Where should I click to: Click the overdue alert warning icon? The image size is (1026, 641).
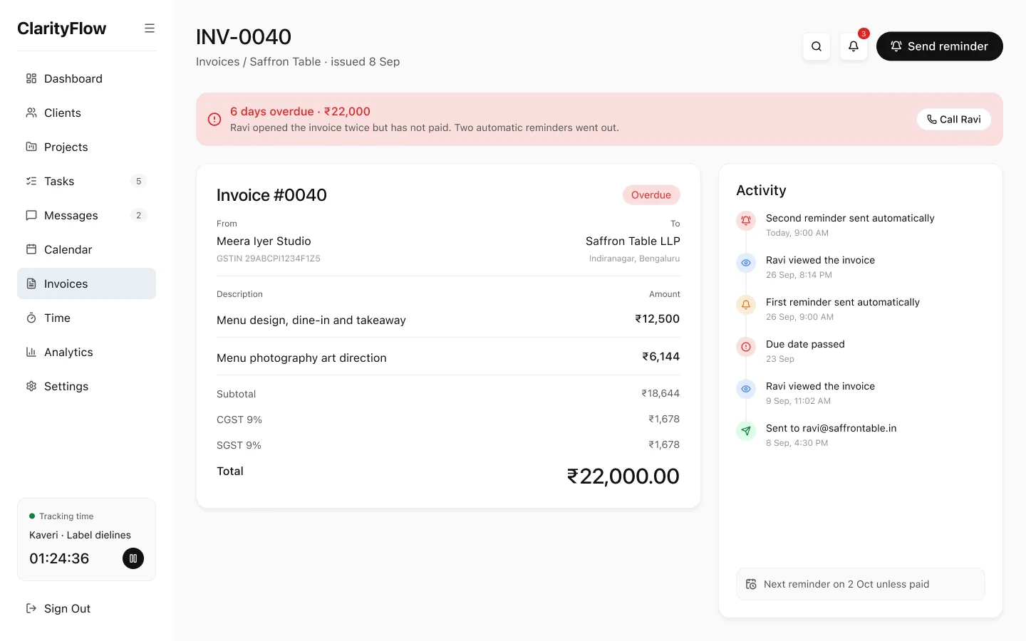tap(214, 119)
